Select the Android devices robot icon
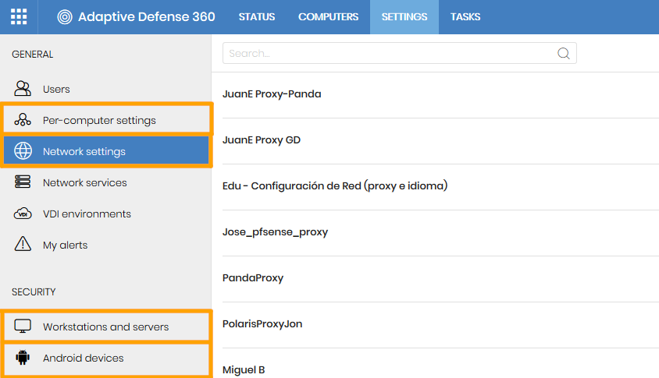Viewport: 659px width, 378px height. 23,358
